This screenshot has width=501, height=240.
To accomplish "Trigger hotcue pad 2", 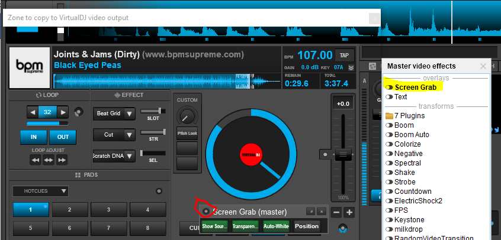I will (70, 210).
